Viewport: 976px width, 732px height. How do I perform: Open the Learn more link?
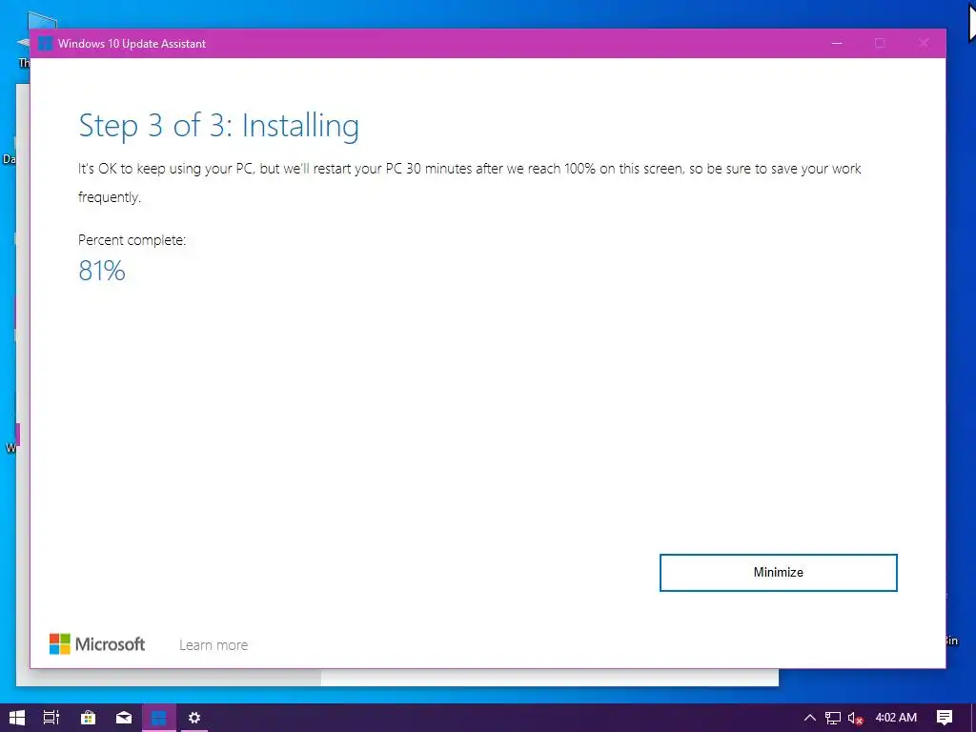tap(213, 645)
